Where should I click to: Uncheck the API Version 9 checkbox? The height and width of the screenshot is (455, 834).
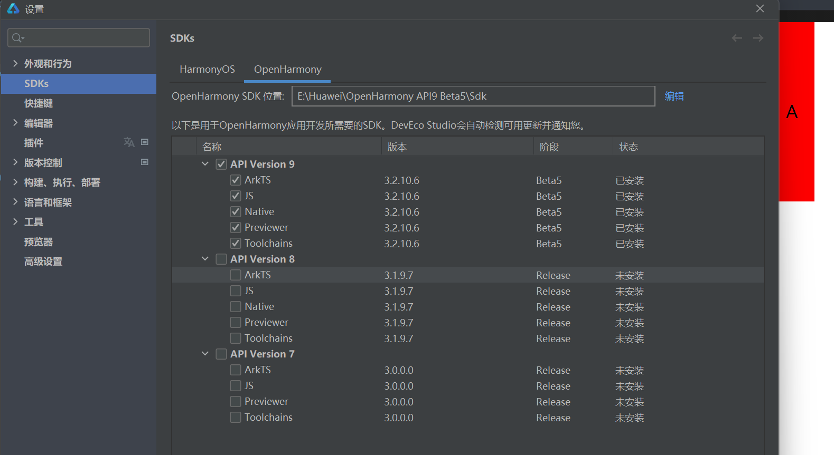tap(221, 164)
